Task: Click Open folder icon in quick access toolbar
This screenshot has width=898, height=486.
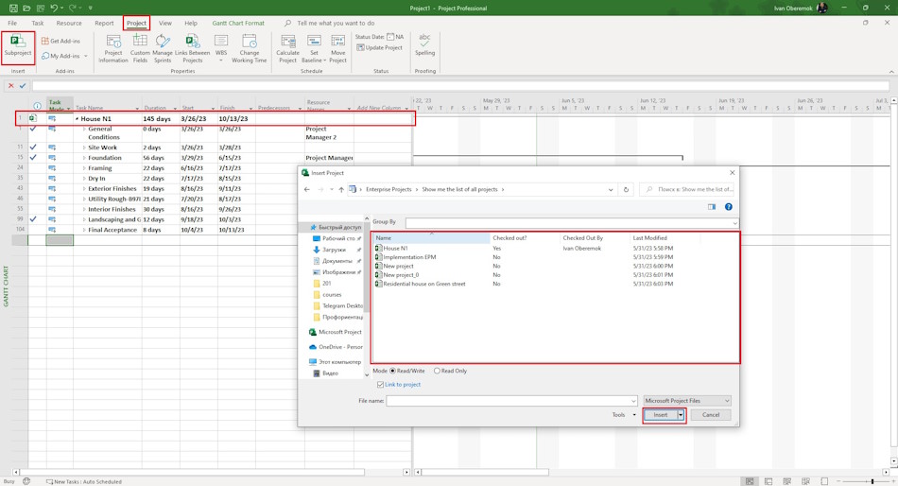Action: point(26,8)
